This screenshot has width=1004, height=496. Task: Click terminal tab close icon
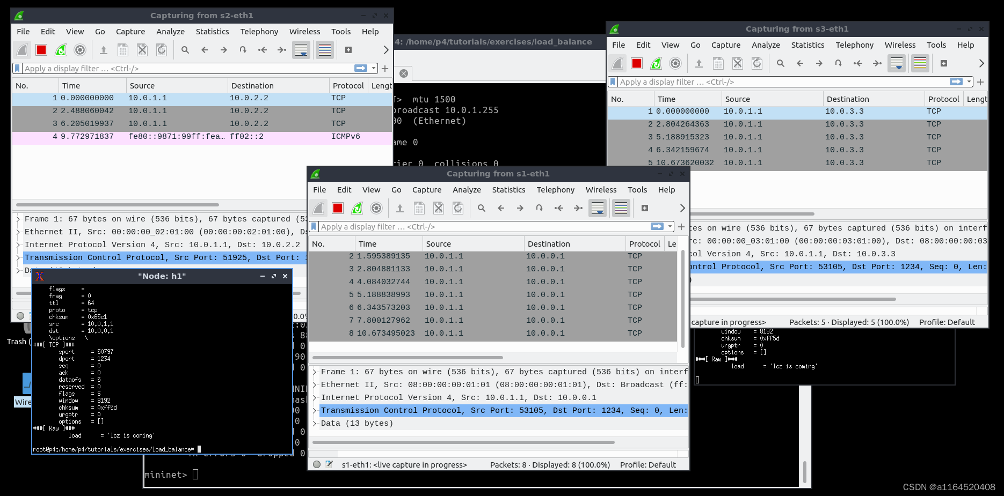(x=404, y=73)
